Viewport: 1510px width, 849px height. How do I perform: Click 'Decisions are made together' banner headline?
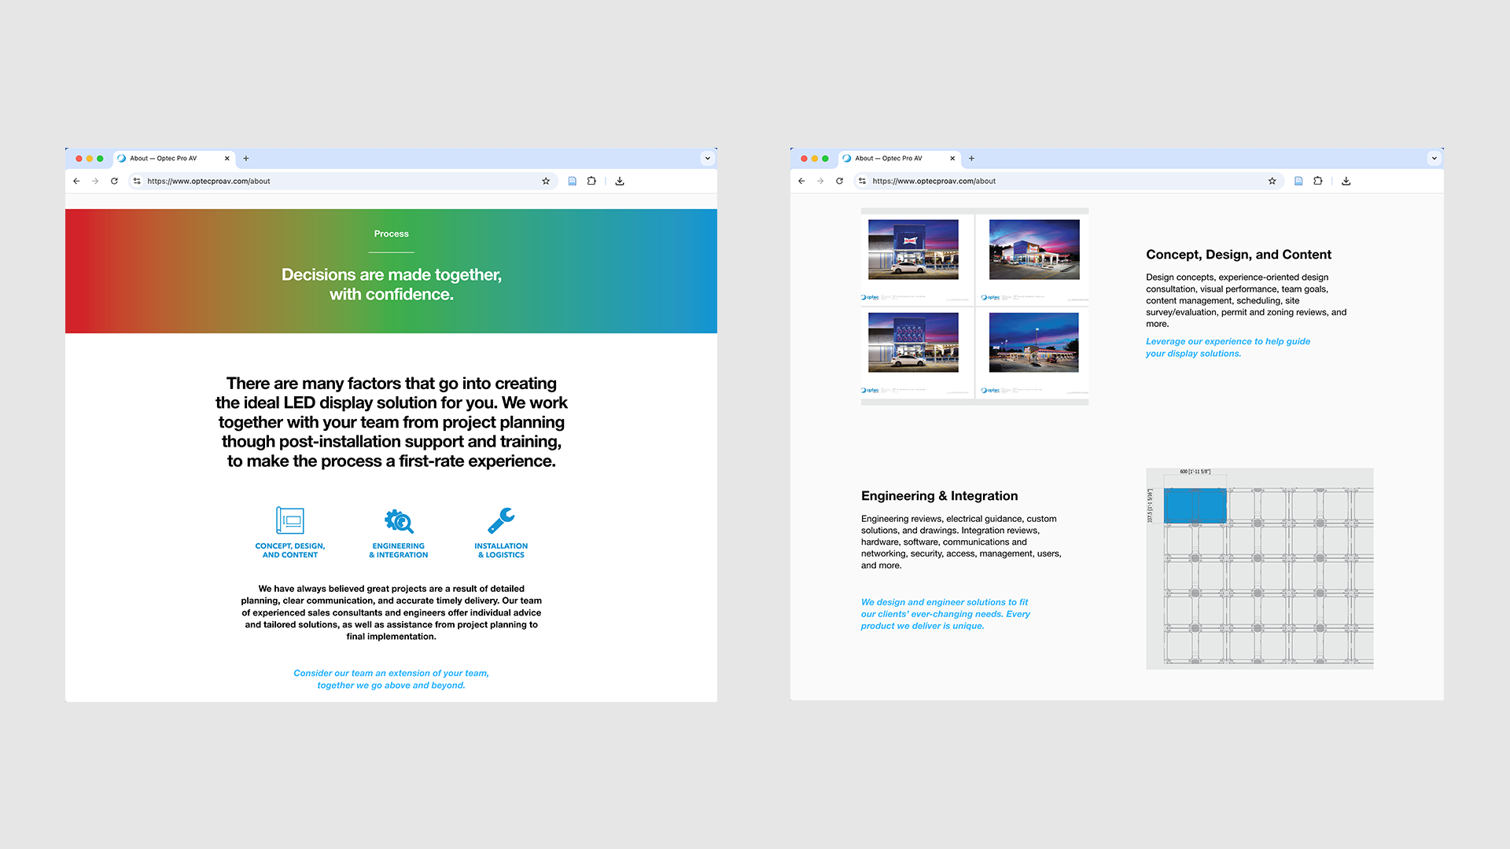[x=392, y=285]
